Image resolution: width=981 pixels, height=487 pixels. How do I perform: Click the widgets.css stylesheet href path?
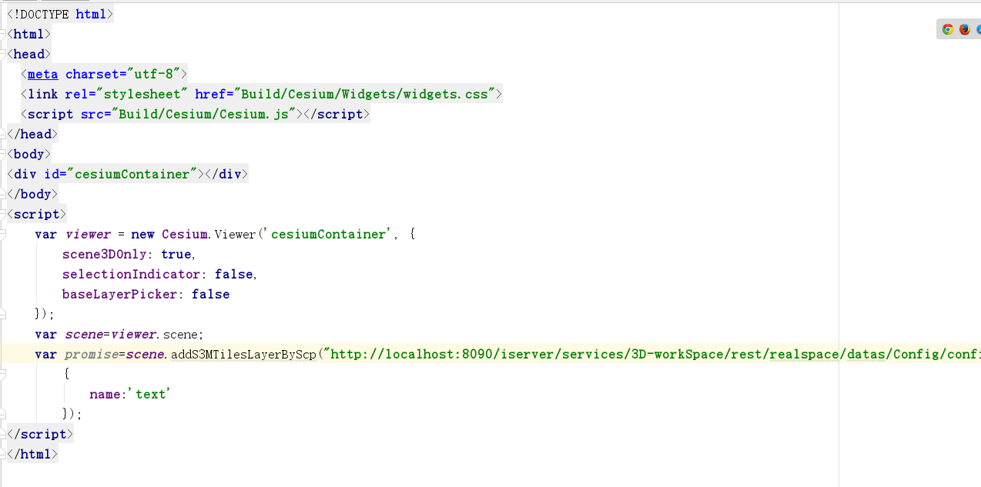(x=365, y=94)
